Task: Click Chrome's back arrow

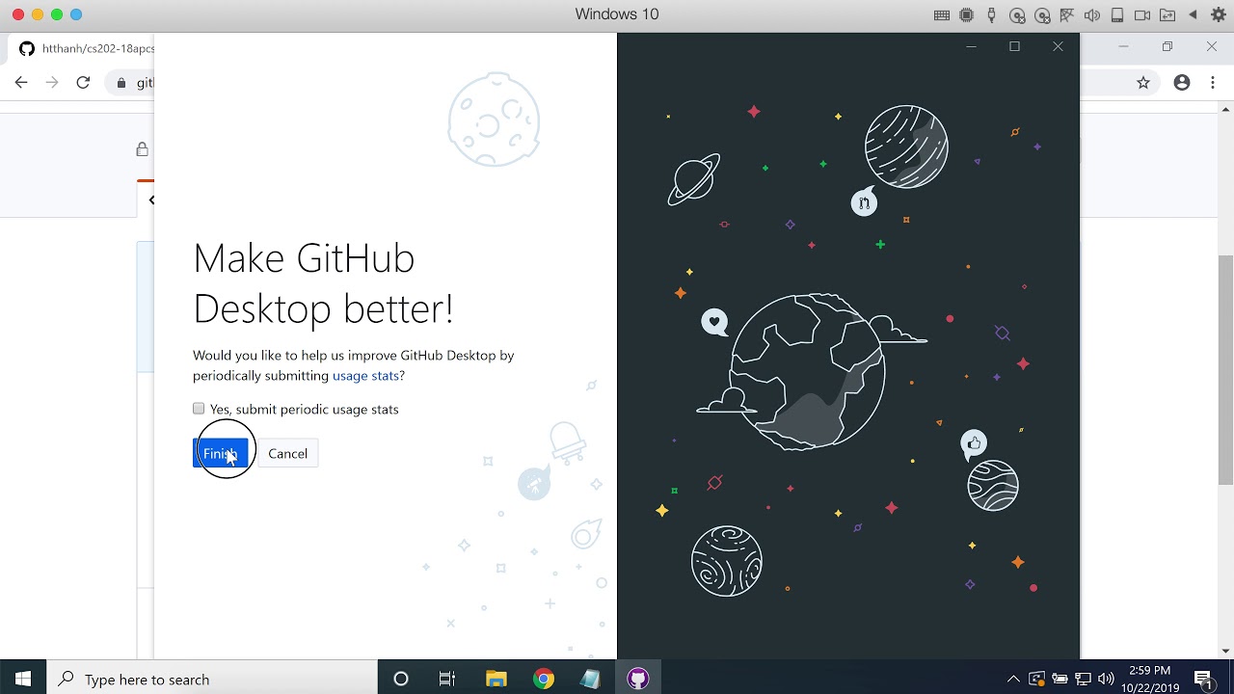Action: tap(21, 83)
